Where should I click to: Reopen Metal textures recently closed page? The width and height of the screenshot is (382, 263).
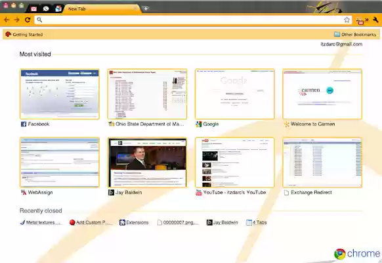point(41,222)
